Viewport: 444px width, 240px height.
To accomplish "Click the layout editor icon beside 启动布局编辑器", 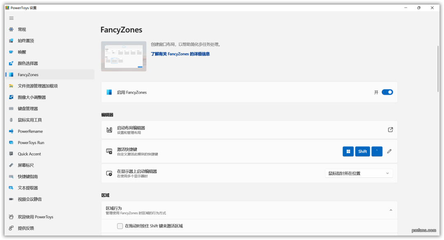I will coord(109,130).
